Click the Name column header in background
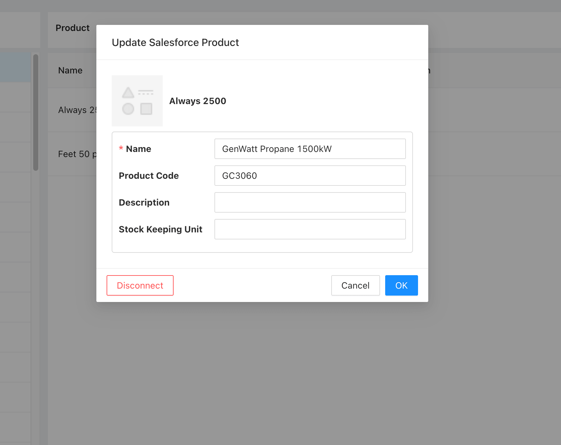Image resolution: width=561 pixels, height=445 pixels. pyautogui.click(x=70, y=70)
